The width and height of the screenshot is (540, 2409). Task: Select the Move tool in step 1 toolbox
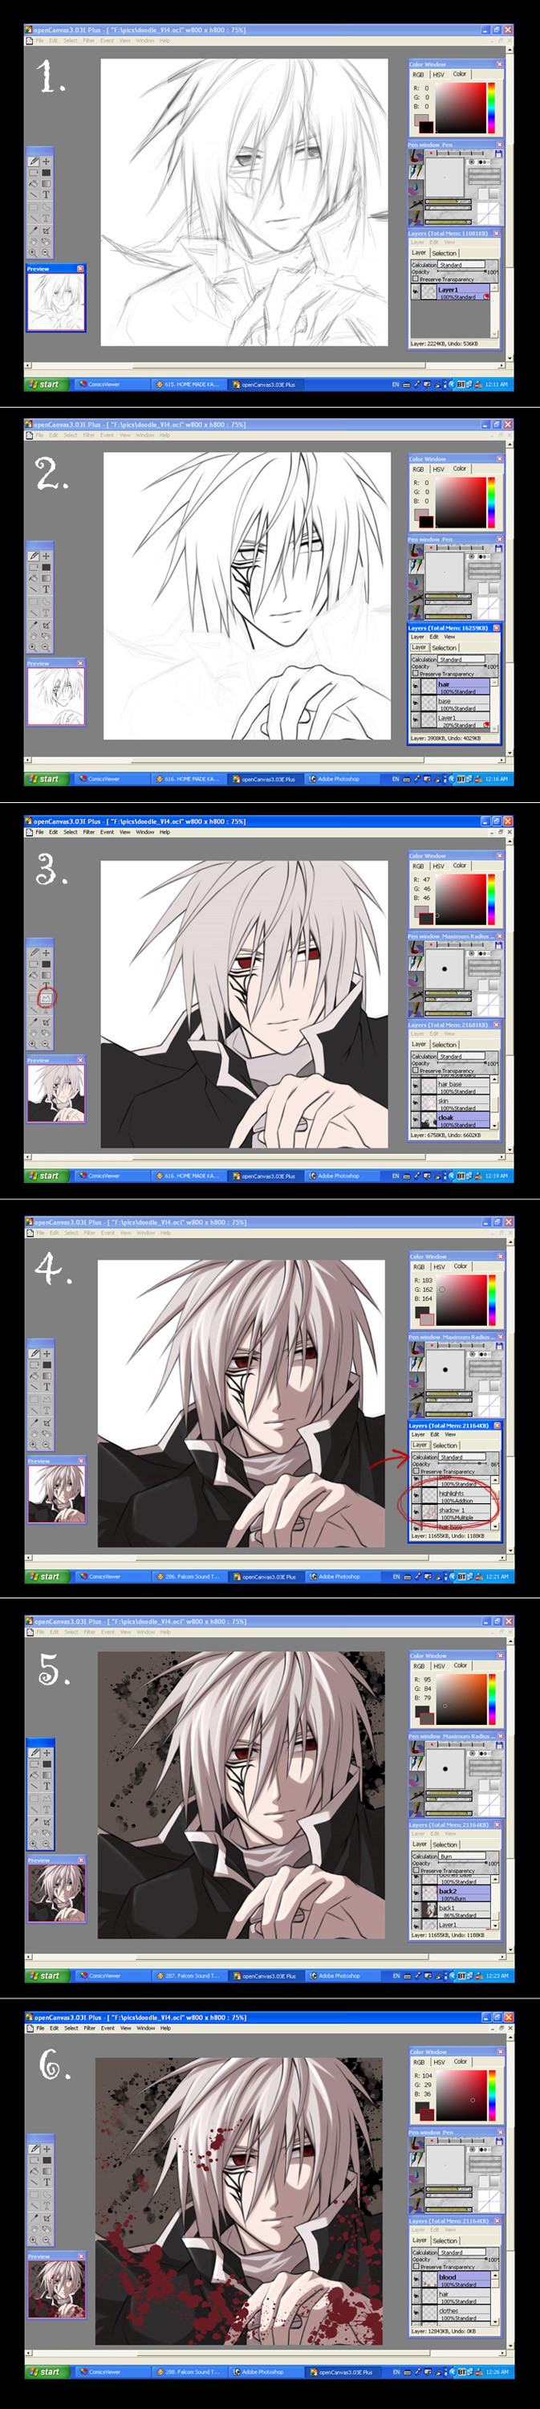click(x=47, y=161)
